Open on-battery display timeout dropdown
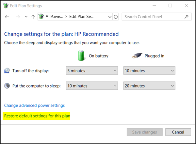196x144 pixels. pyautogui.click(x=92, y=71)
